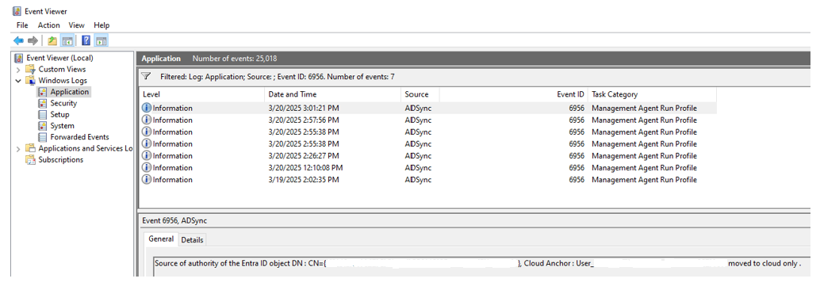The image size is (820, 290).
Task: Select event dated 3/20/2025 2:26:27 PM
Action: coord(427,156)
